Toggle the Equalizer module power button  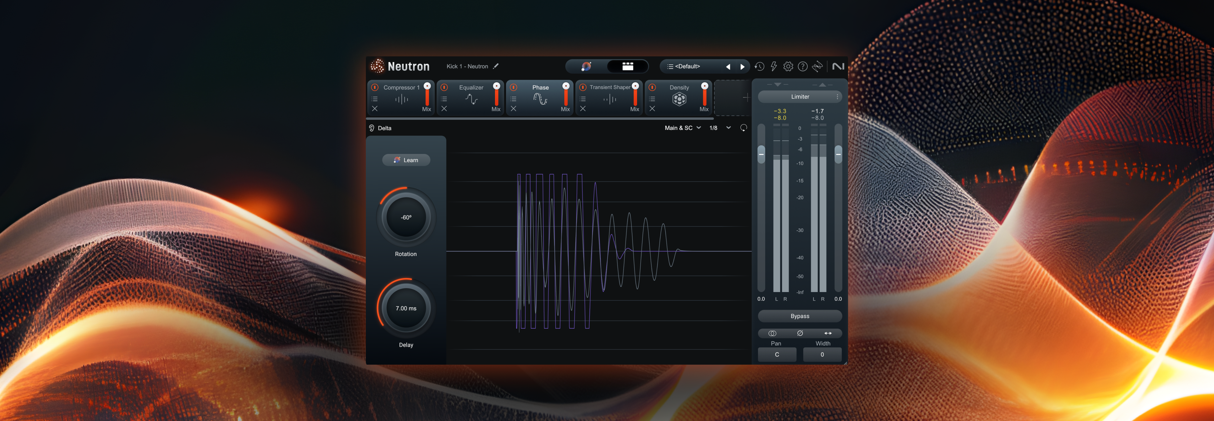444,87
